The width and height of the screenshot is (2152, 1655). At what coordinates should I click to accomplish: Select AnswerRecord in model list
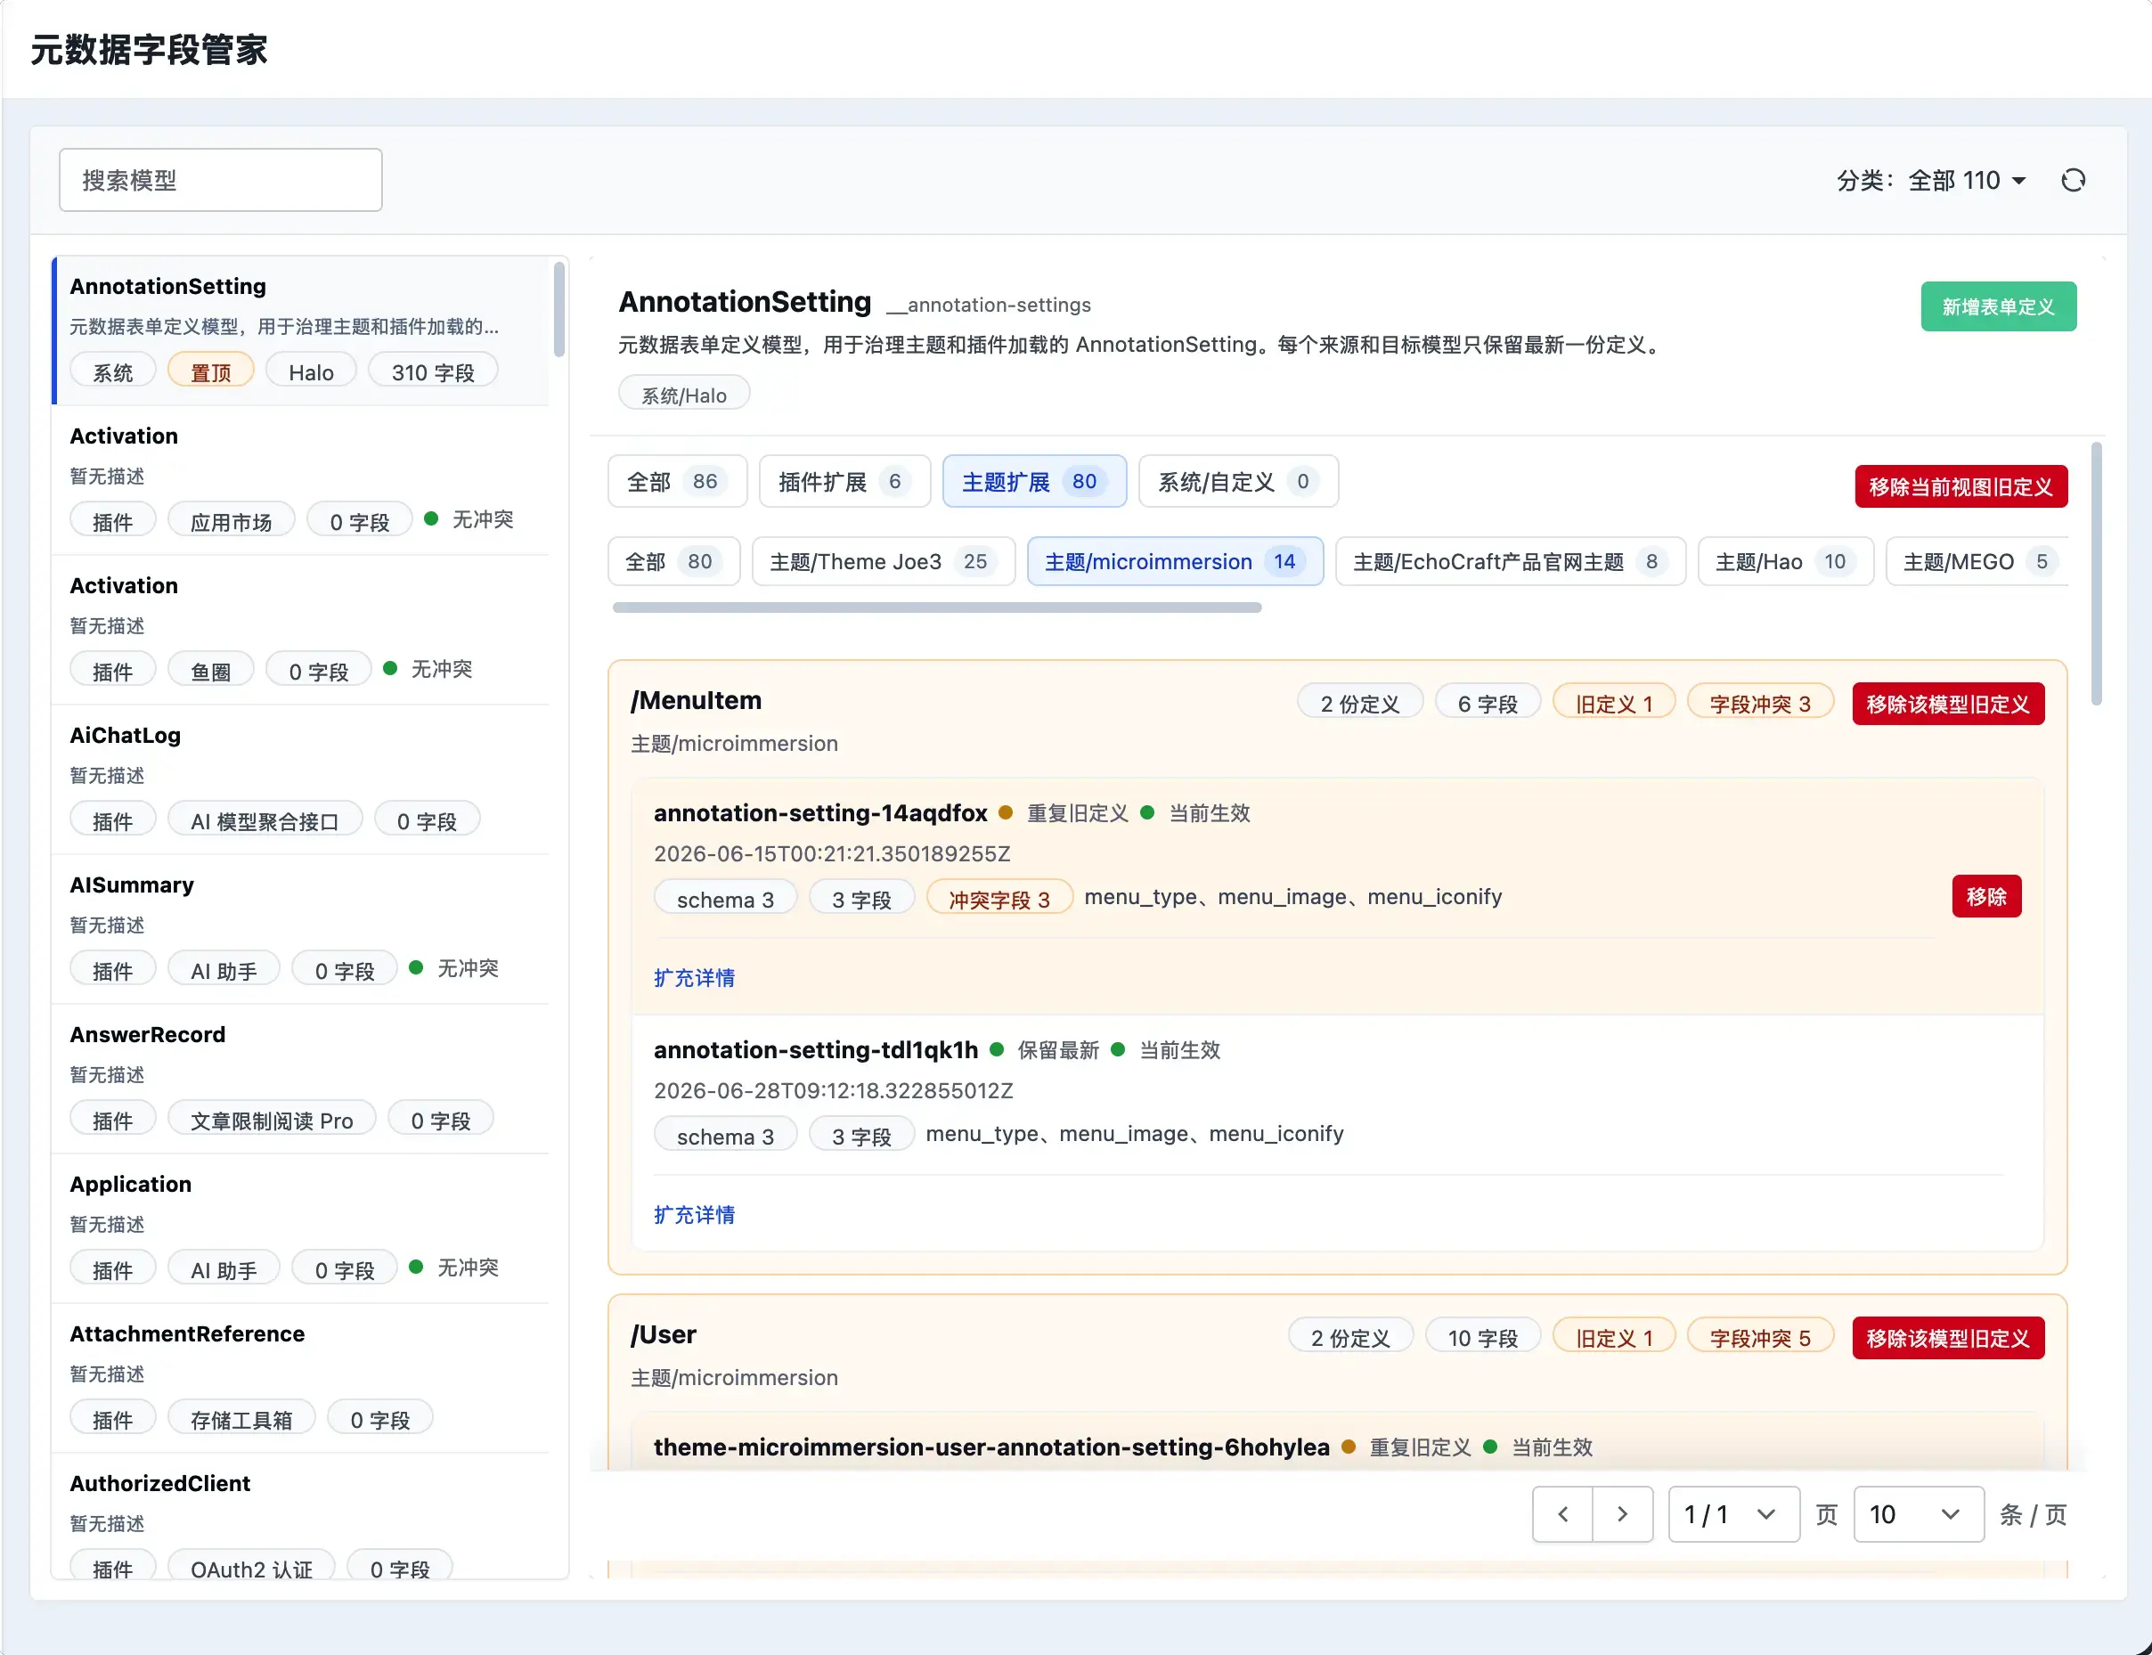click(x=300, y=1080)
